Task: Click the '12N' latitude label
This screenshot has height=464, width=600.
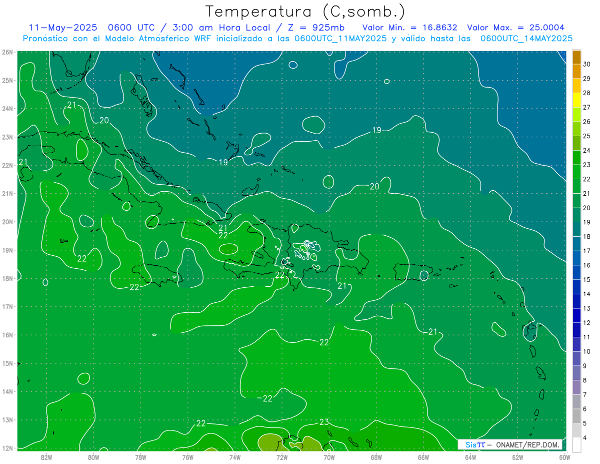Action: coord(7,448)
